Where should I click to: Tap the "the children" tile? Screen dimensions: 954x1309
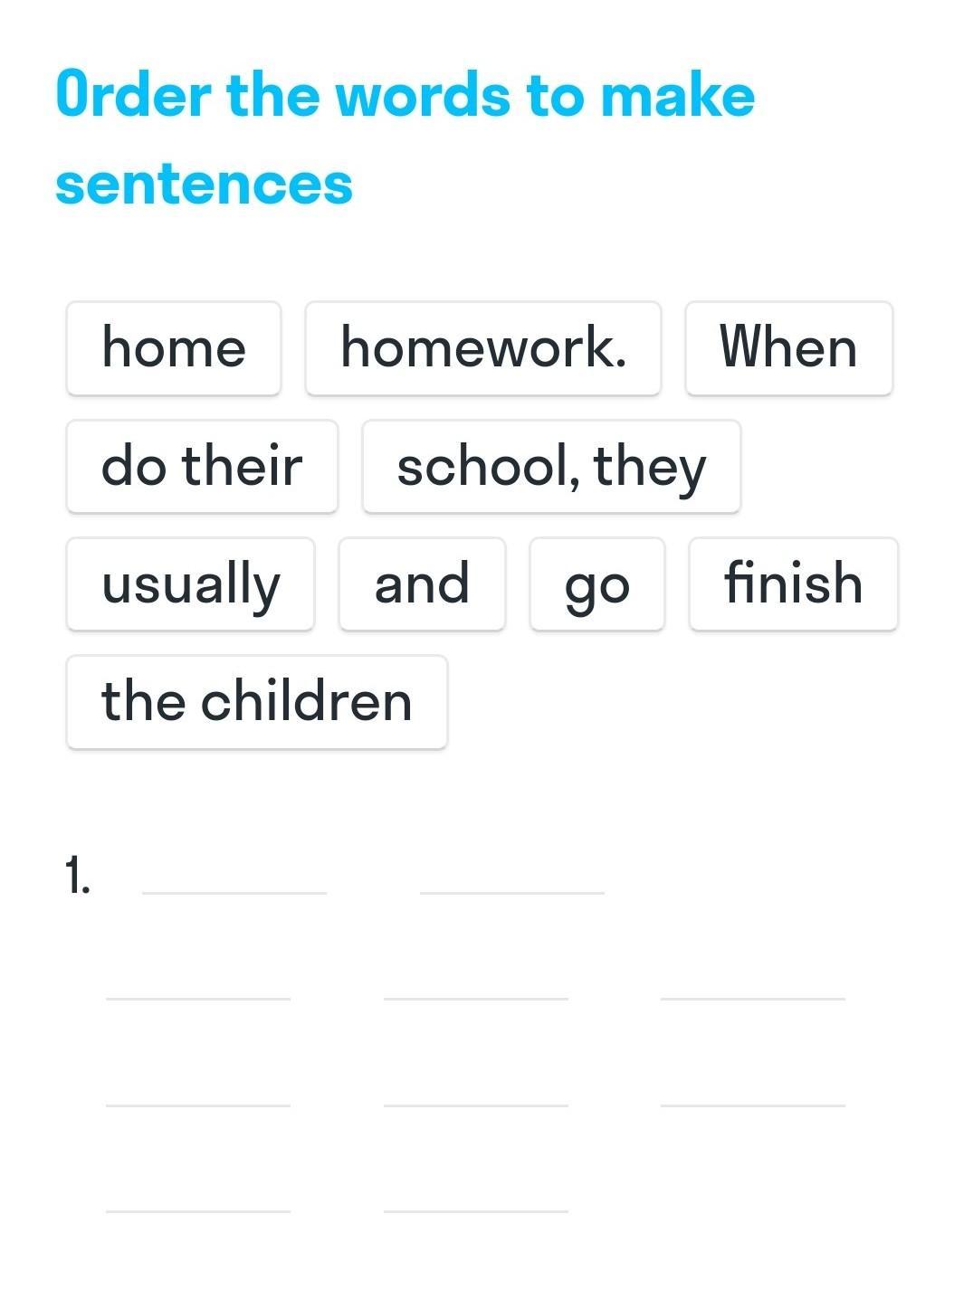click(256, 701)
